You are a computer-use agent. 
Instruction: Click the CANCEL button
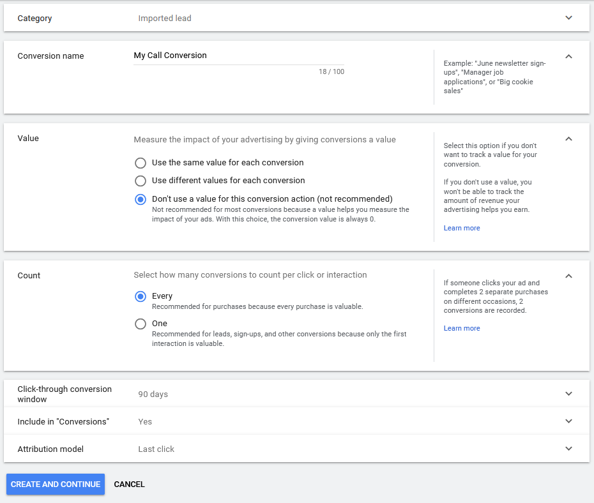click(129, 484)
